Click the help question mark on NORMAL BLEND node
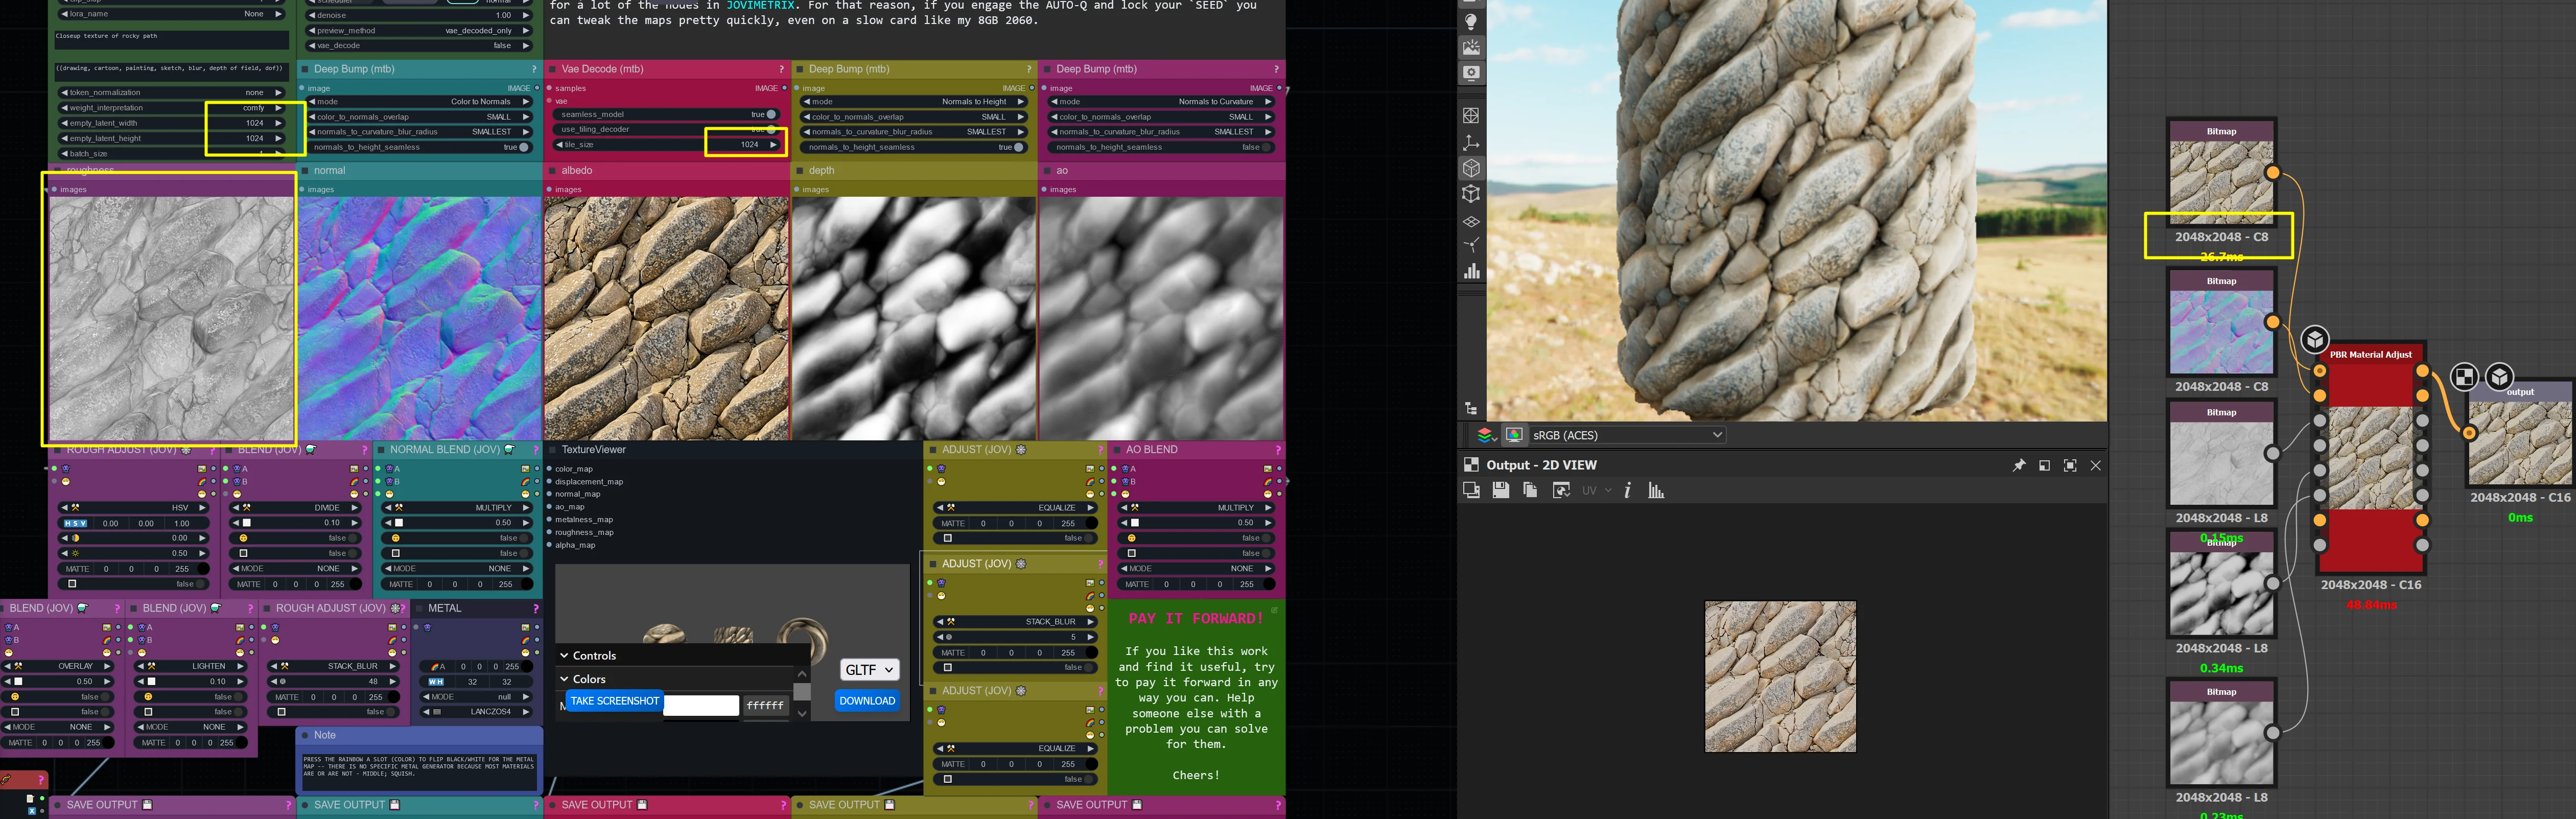The height and width of the screenshot is (819, 2576). pyautogui.click(x=535, y=450)
